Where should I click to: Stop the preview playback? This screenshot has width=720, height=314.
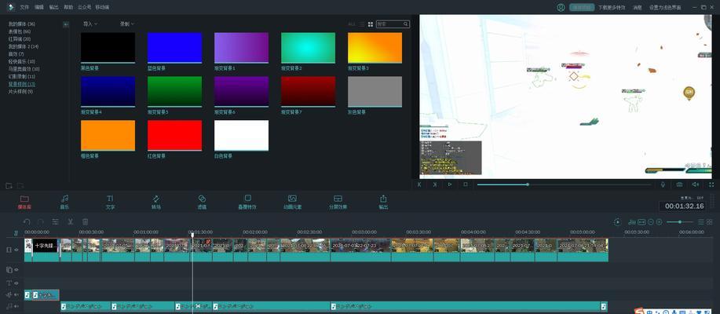point(465,184)
